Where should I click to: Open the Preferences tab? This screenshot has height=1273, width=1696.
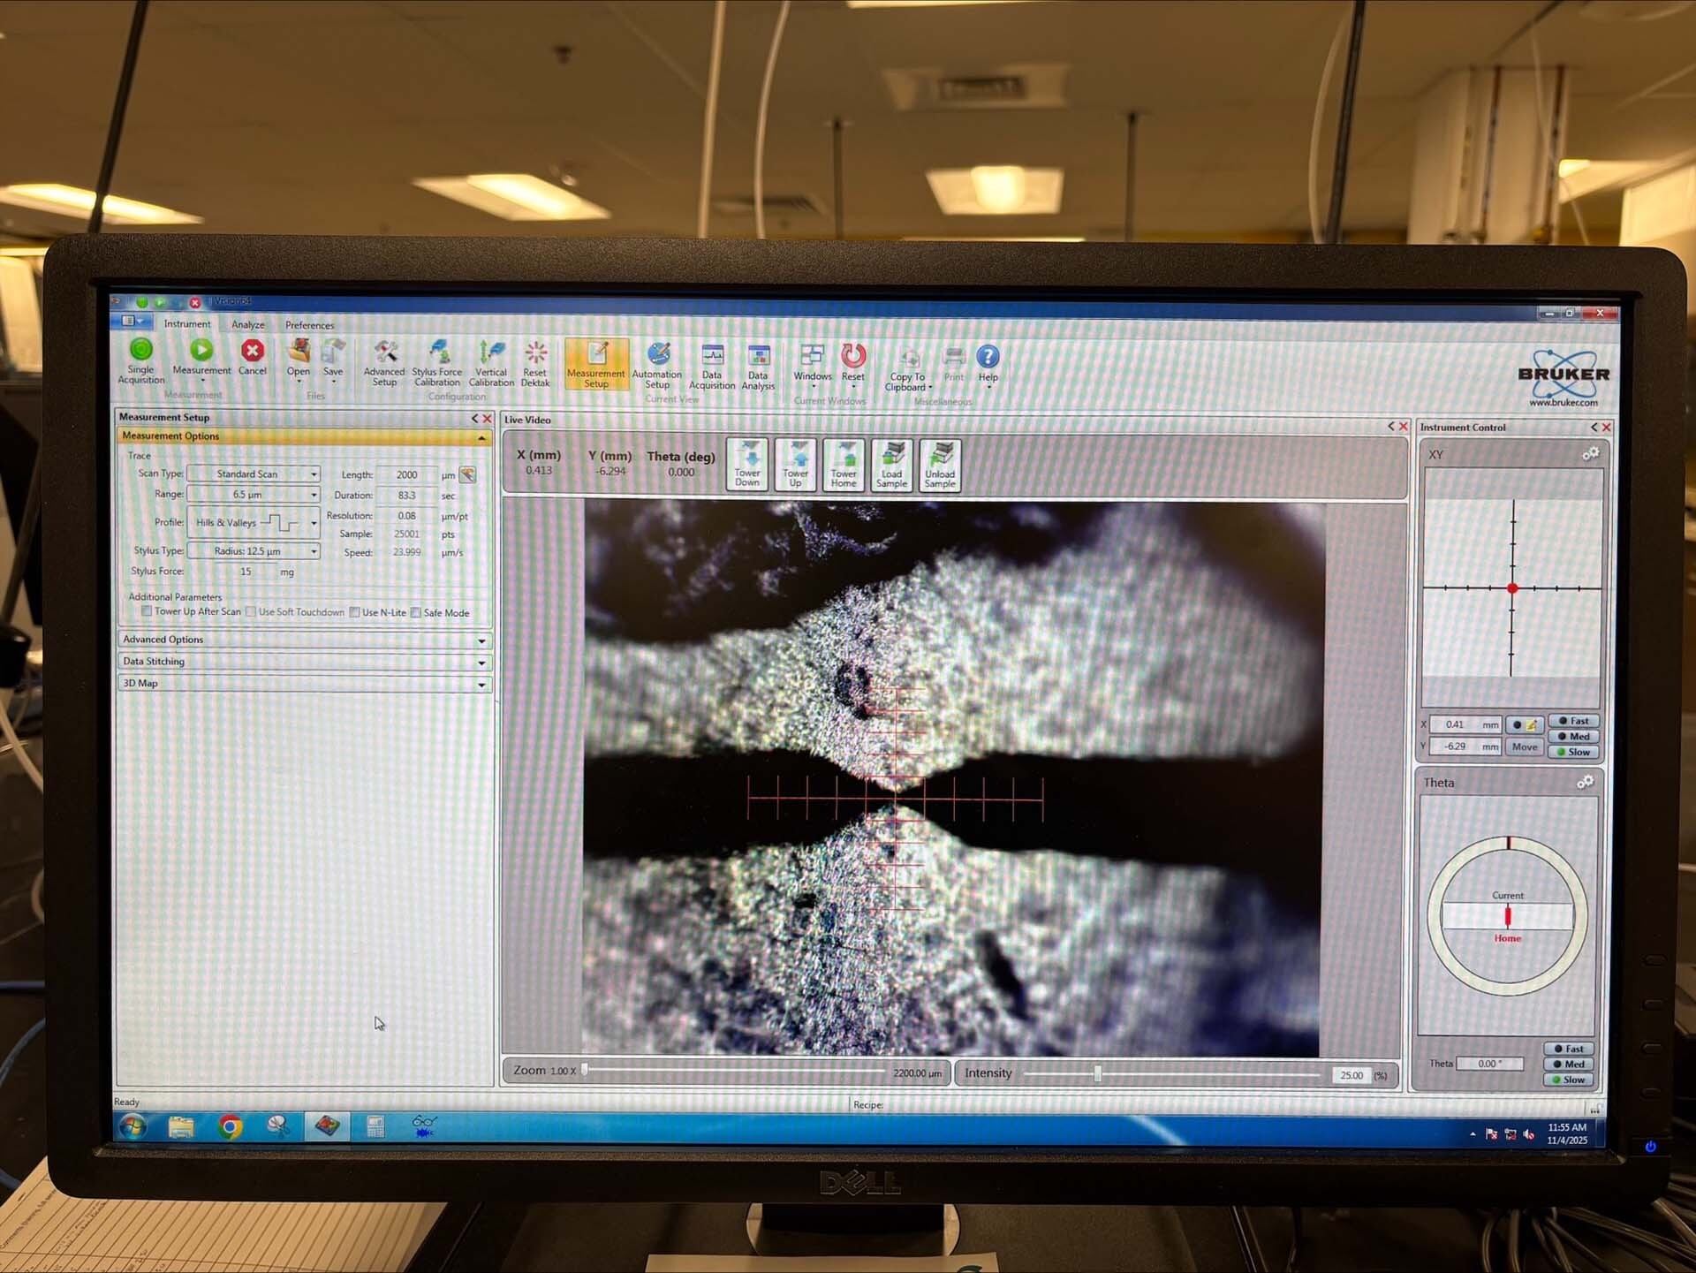pos(309,325)
